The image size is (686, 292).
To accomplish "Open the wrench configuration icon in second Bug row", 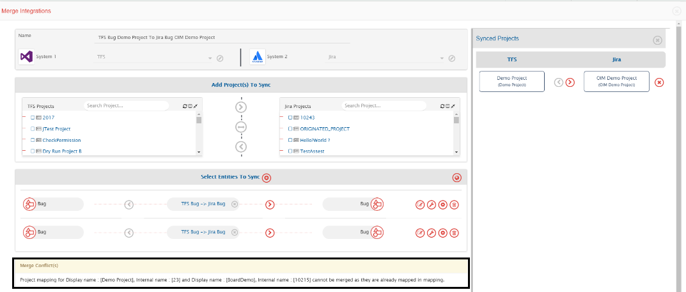I will [x=432, y=233].
